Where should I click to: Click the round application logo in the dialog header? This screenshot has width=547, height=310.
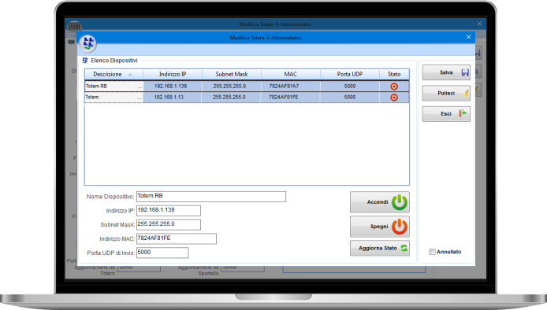[87, 43]
